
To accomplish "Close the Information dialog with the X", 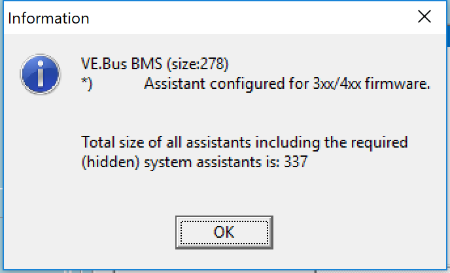I will 424,16.
